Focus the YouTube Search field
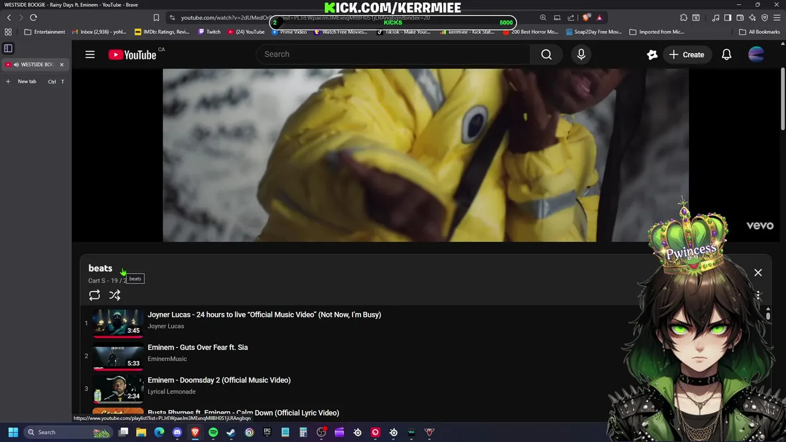Screen dimensions: 786x442 point(393,55)
